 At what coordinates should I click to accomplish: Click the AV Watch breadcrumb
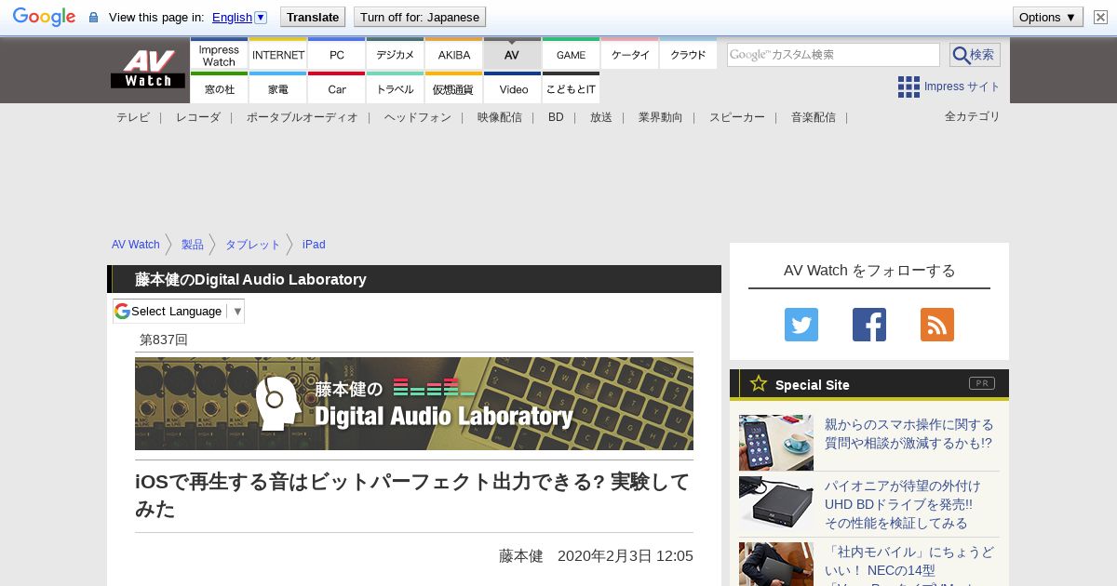[136, 245]
